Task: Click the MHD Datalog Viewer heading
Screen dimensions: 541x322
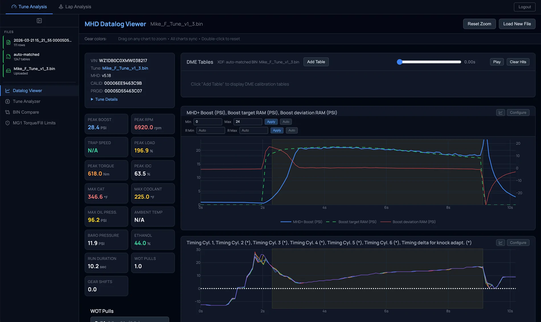Action: tap(115, 24)
